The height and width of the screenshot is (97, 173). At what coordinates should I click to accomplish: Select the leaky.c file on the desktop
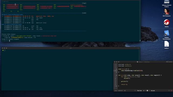click(167, 45)
